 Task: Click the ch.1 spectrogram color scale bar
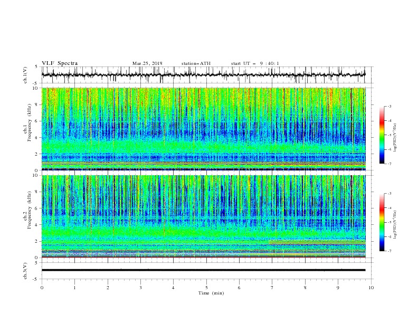tap(382, 135)
